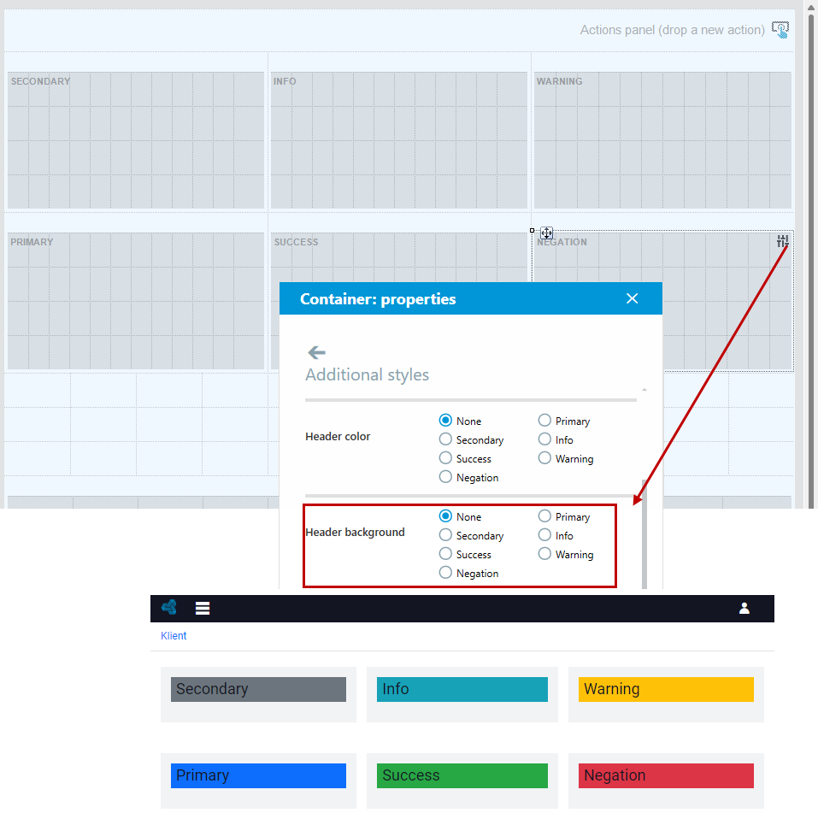Screen dimensions: 818x819
Task: Select Primary for Header color
Action: pos(544,421)
